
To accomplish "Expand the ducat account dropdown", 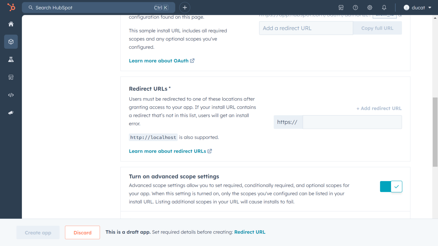I will (x=418, y=8).
